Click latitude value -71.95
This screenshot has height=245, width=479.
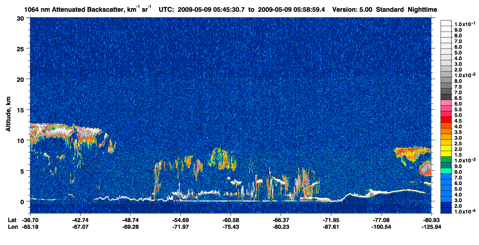(x=331, y=220)
